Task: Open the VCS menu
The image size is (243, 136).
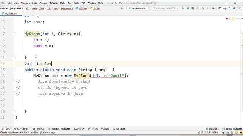Action: coord(83,3)
